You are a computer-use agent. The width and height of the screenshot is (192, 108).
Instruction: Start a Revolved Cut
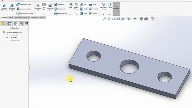[50, 7]
